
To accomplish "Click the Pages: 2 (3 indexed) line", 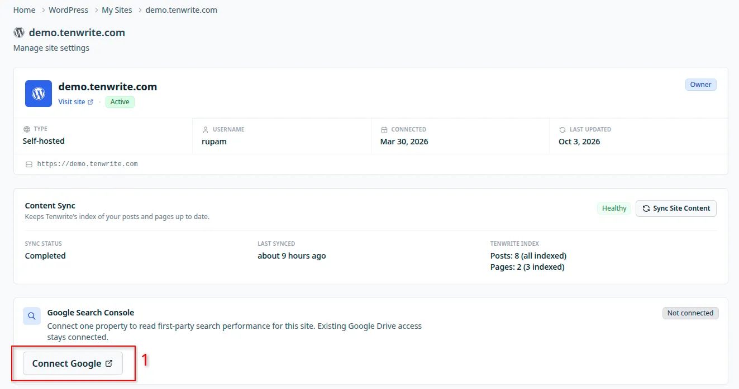I will [527, 267].
